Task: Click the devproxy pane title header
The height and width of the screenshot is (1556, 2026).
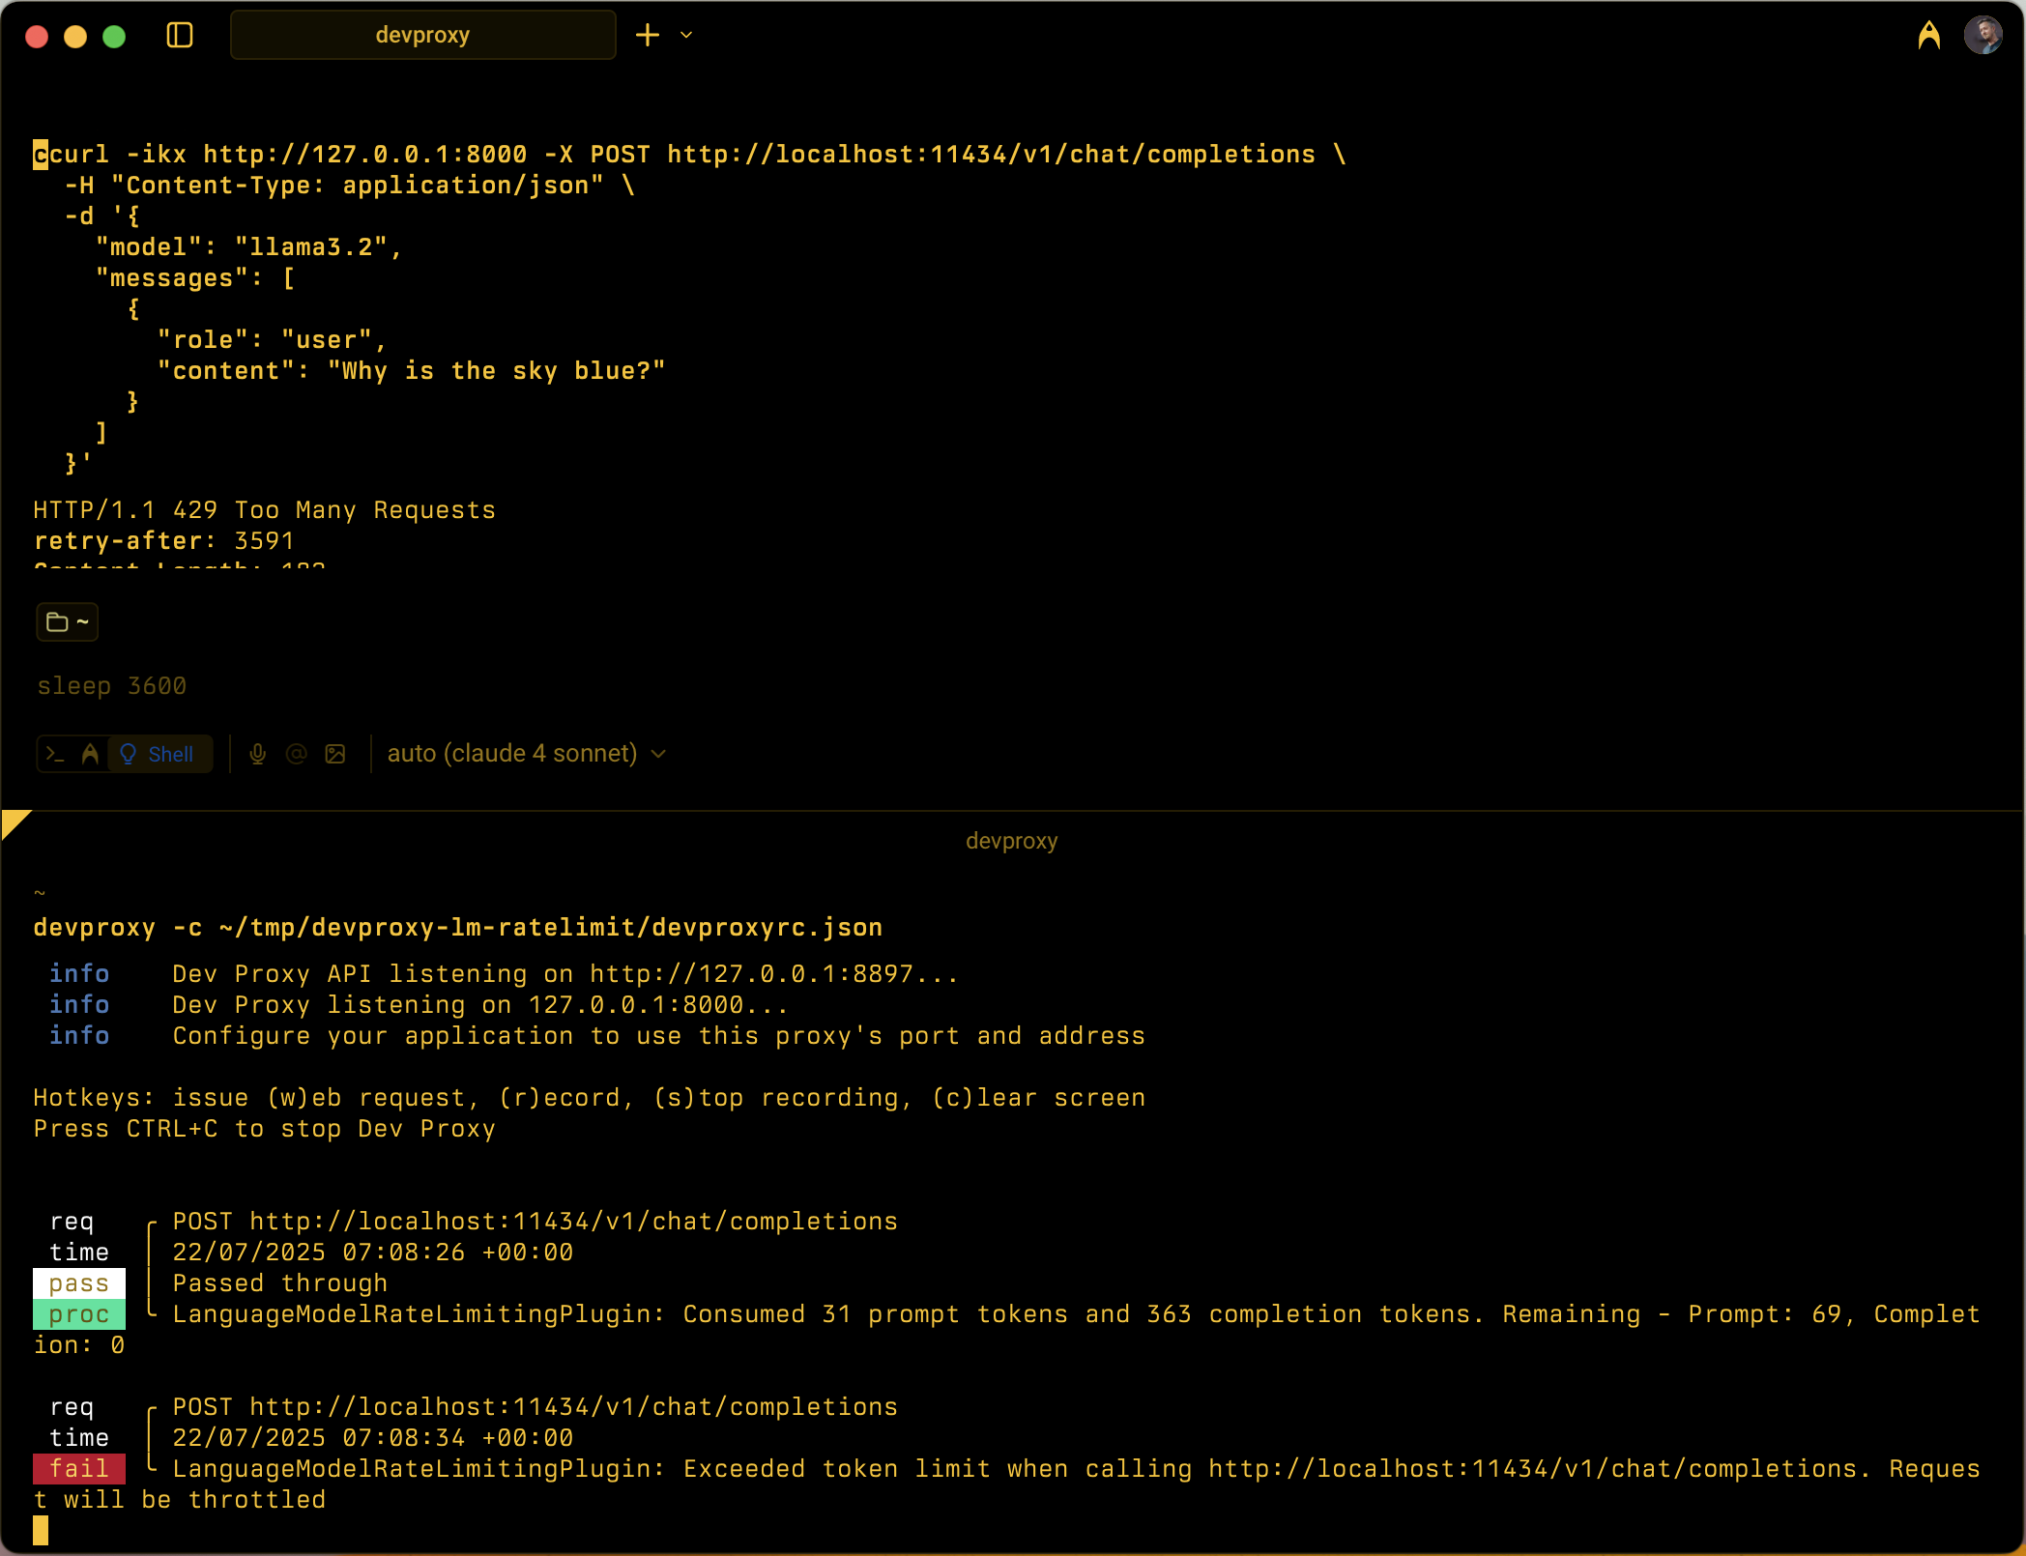Action: tap(1012, 840)
